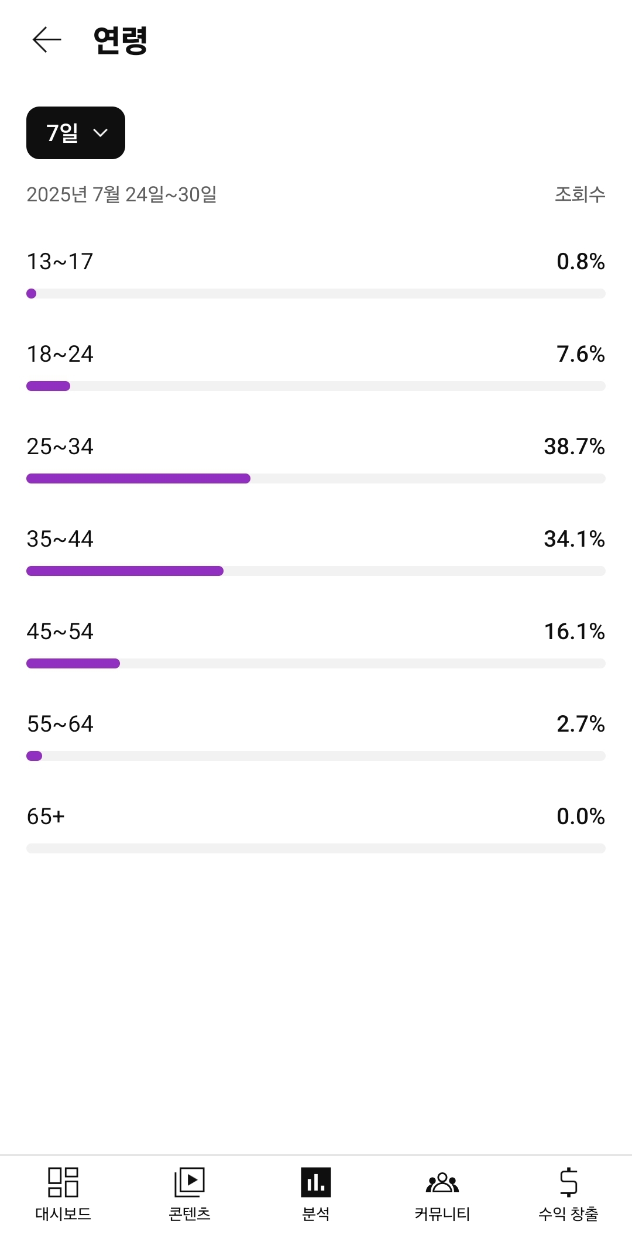Open the Dashboard (대시보드) icon
632x1235 pixels.
click(x=63, y=1182)
